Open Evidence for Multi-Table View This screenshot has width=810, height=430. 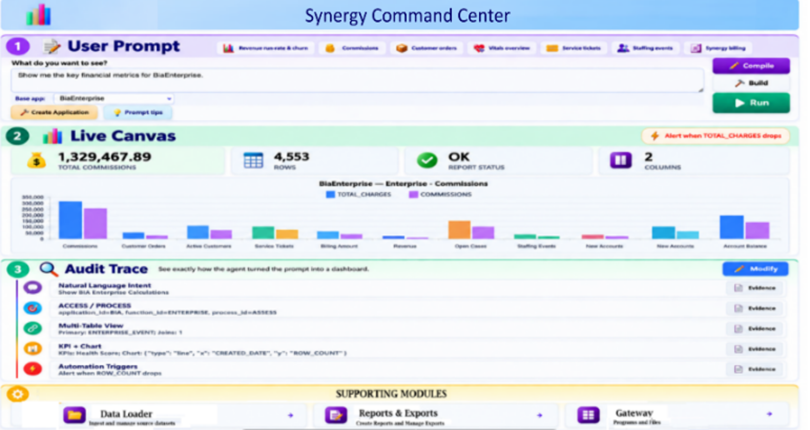[x=754, y=329]
